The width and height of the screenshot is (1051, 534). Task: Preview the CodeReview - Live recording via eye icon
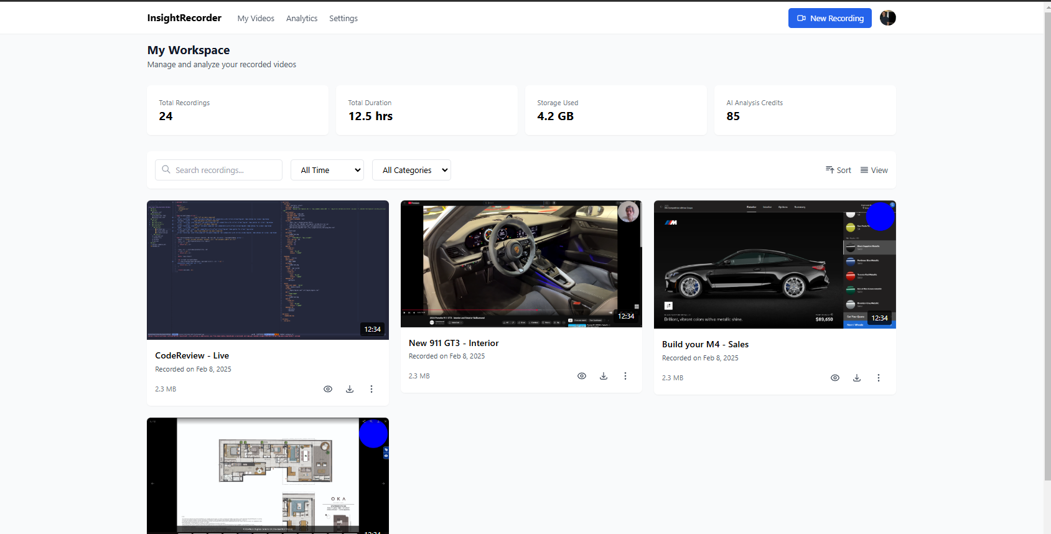(328, 389)
